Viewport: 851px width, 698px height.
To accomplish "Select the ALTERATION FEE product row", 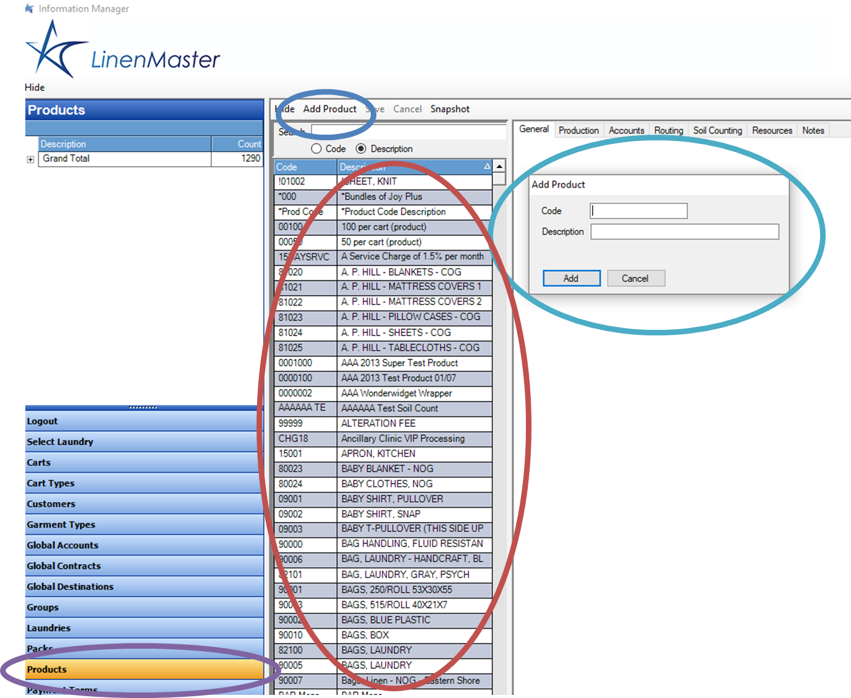I will pos(378,424).
